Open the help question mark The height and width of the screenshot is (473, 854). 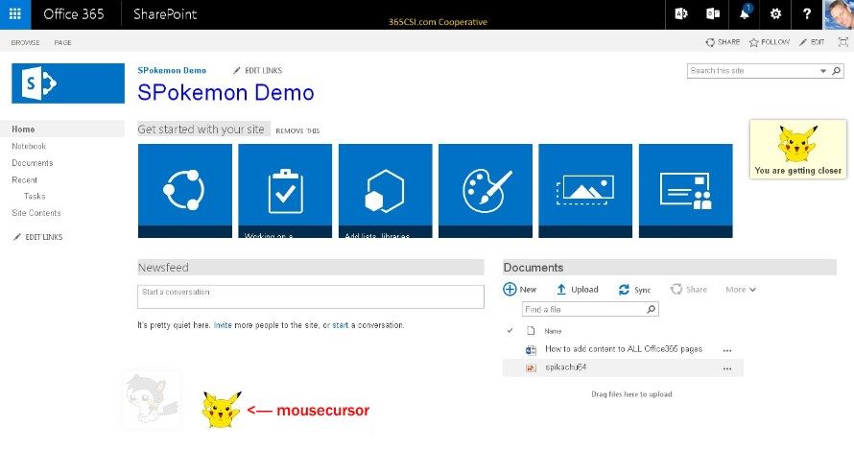(x=807, y=14)
